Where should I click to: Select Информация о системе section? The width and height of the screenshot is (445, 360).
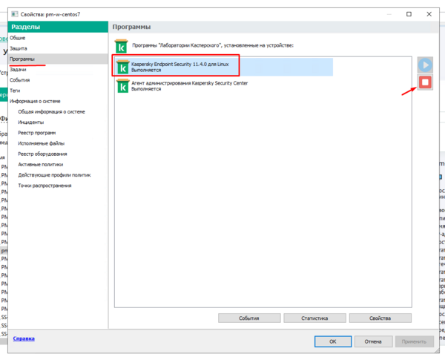(35, 101)
